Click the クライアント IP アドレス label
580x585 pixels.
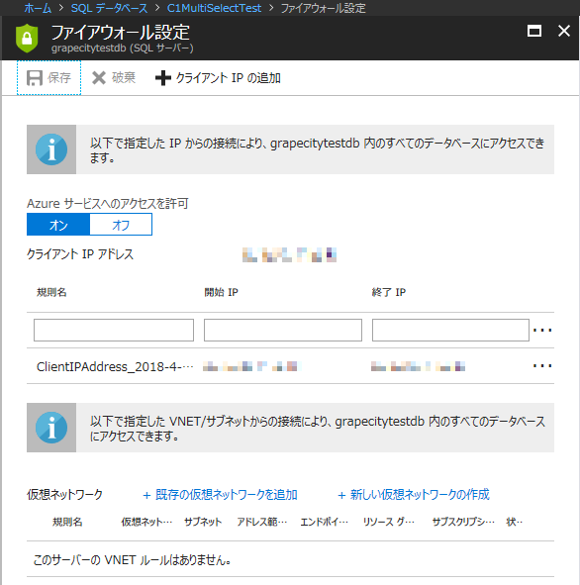tap(80, 254)
